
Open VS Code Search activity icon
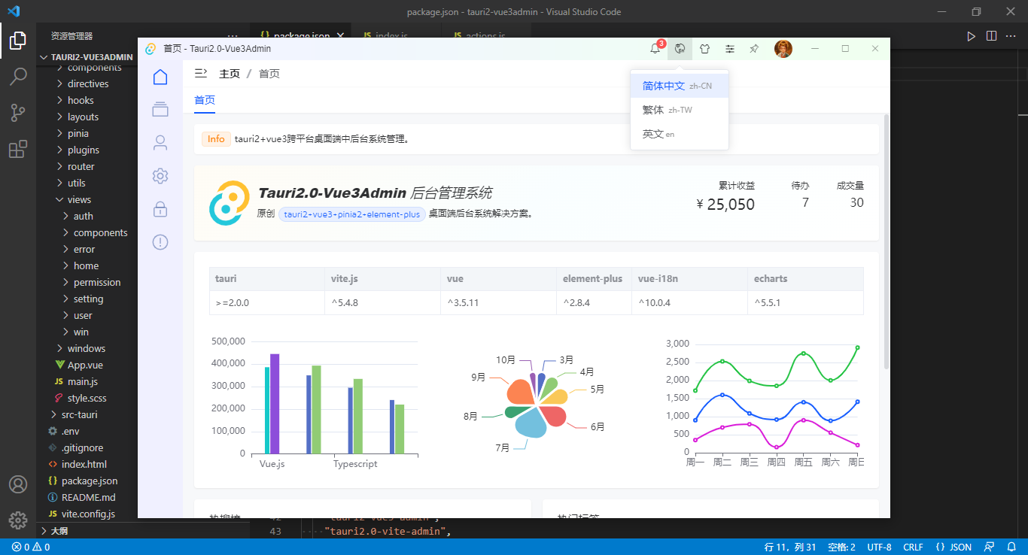tap(18, 77)
